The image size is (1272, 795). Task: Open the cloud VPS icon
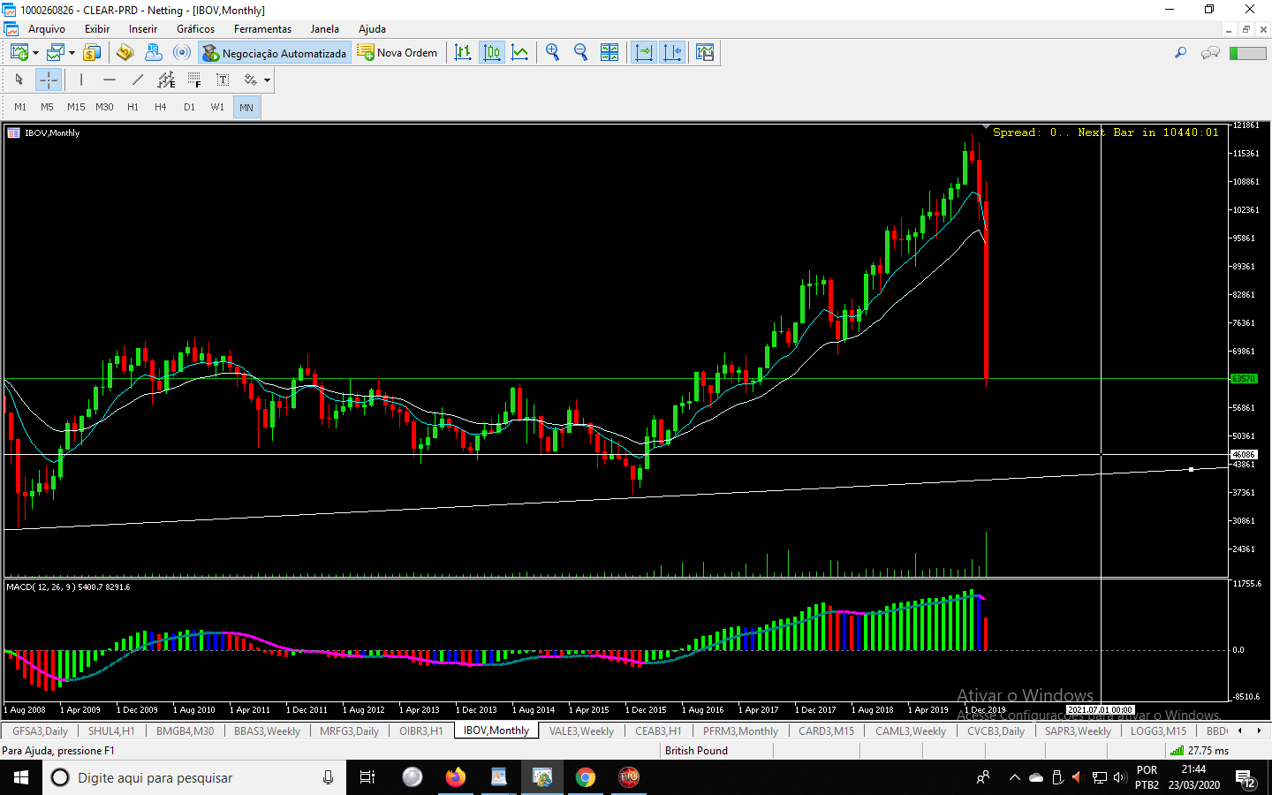(153, 53)
